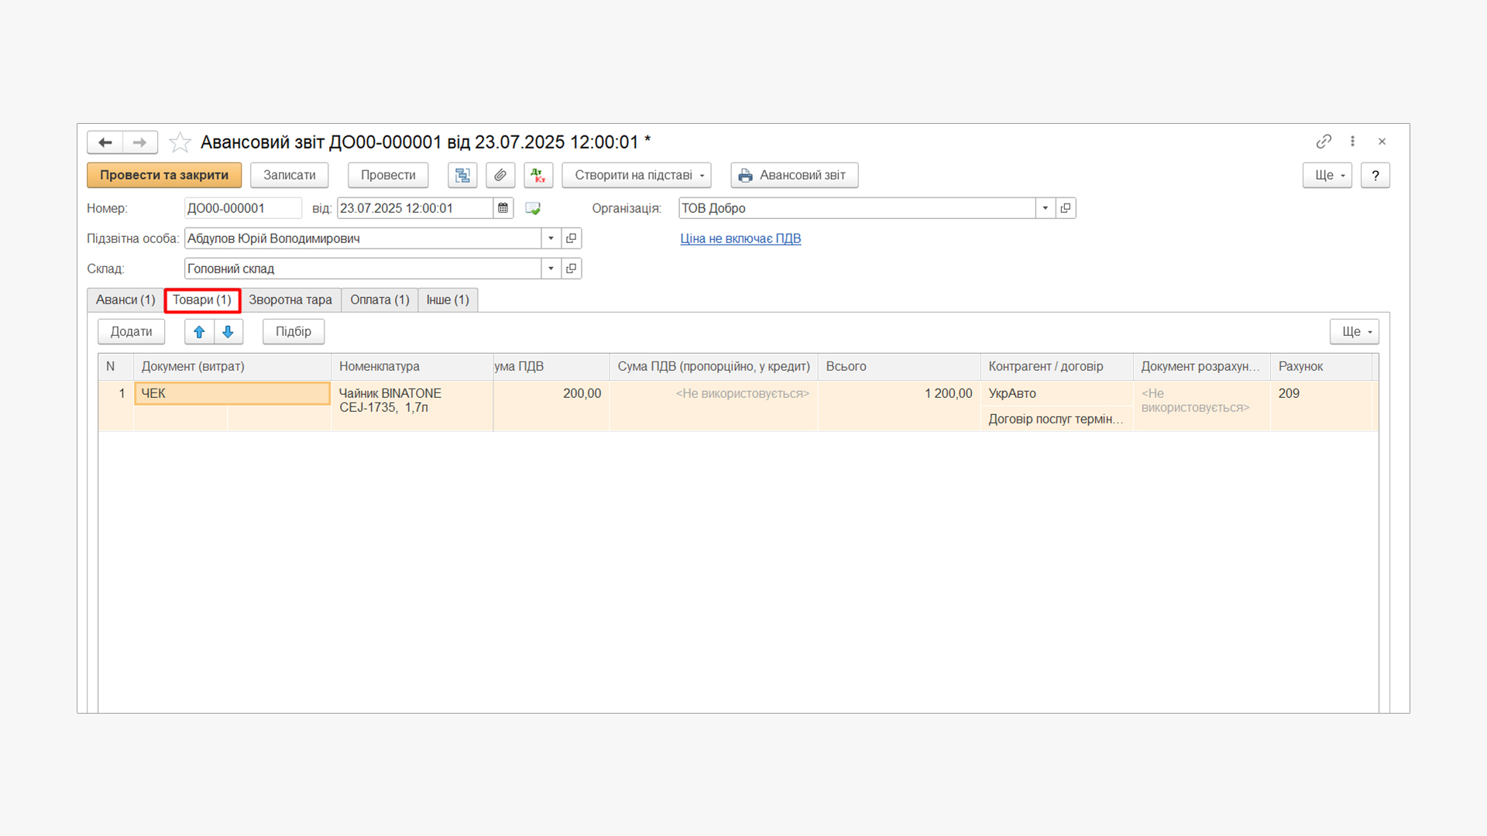Switch to the Оплата (1) tab

pyautogui.click(x=379, y=300)
